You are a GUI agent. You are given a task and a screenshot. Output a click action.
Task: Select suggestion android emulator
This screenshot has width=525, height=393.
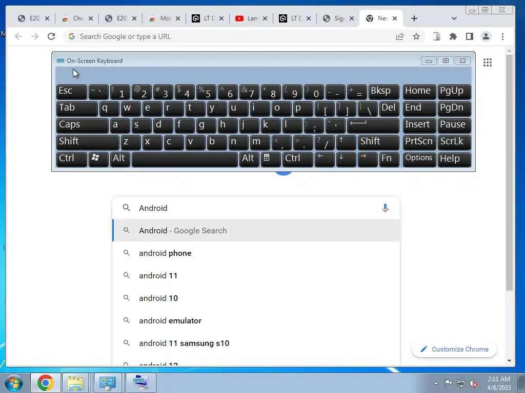(256, 320)
